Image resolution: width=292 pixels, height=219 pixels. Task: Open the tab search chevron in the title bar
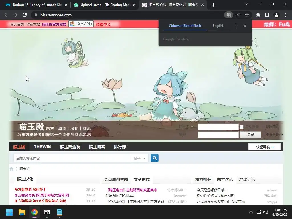[246, 4]
